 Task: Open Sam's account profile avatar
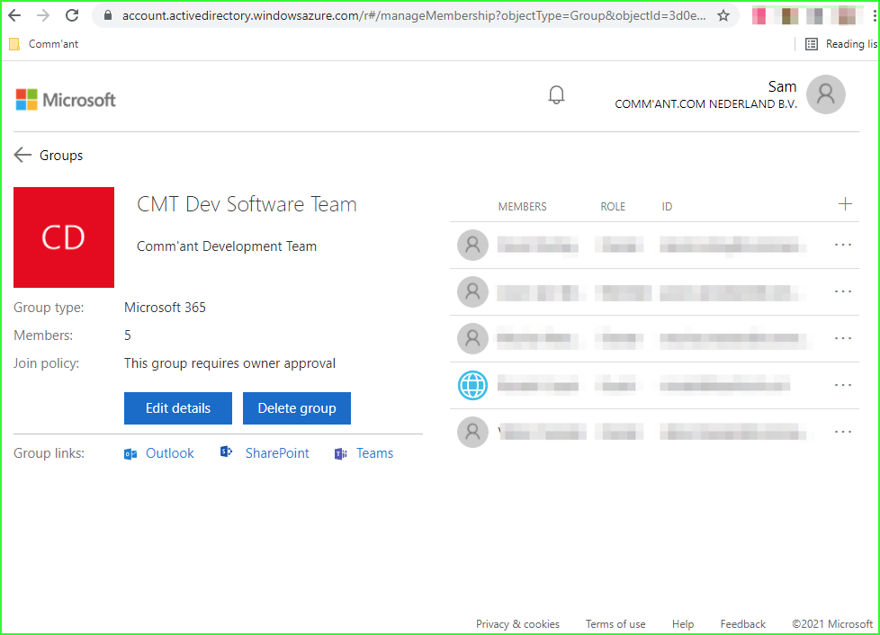coord(825,94)
